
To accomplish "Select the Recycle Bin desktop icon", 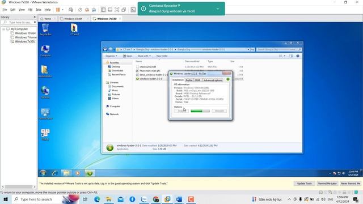I will [45, 29].
